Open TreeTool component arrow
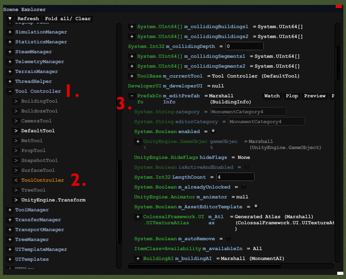 click(x=16, y=190)
